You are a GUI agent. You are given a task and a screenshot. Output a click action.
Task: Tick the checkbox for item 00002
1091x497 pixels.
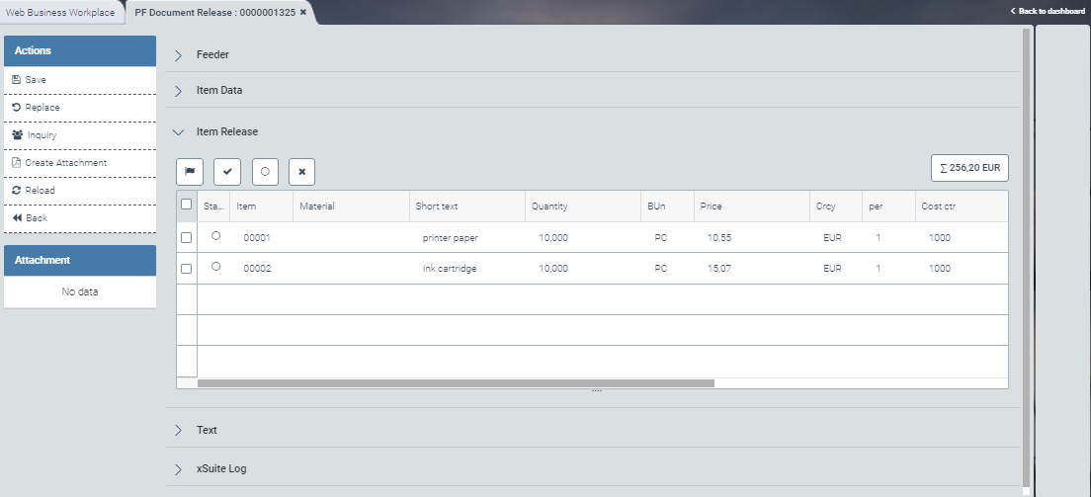tap(186, 269)
